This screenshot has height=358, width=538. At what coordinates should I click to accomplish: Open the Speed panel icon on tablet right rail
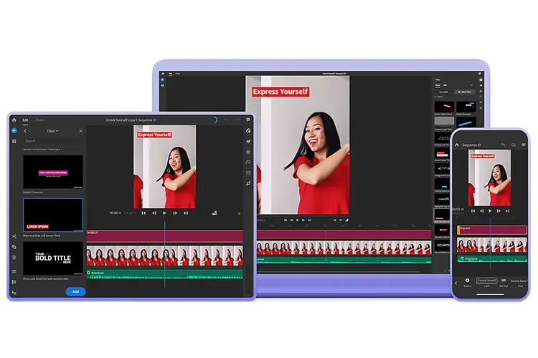[x=248, y=162]
